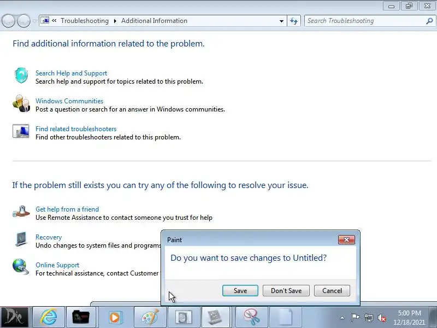The width and height of the screenshot is (437, 328).
Task: Open Internet Explorer from the taskbar
Action: pyautogui.click(x=49, y=317)
